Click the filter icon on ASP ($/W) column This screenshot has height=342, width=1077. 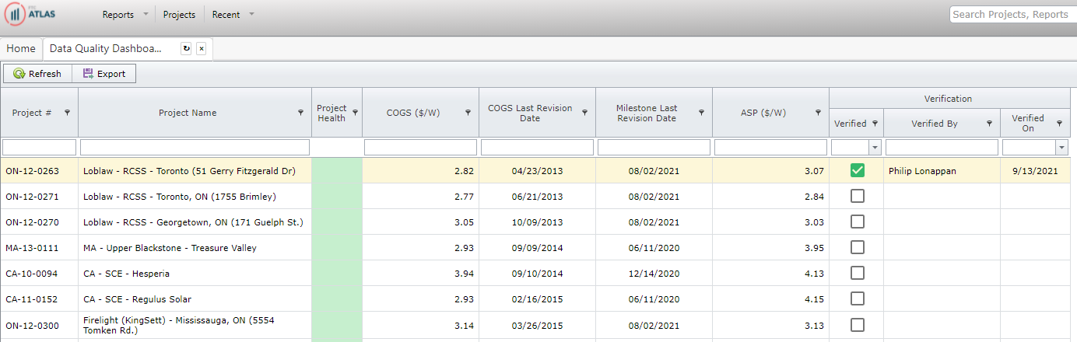[x=818, y=113]
